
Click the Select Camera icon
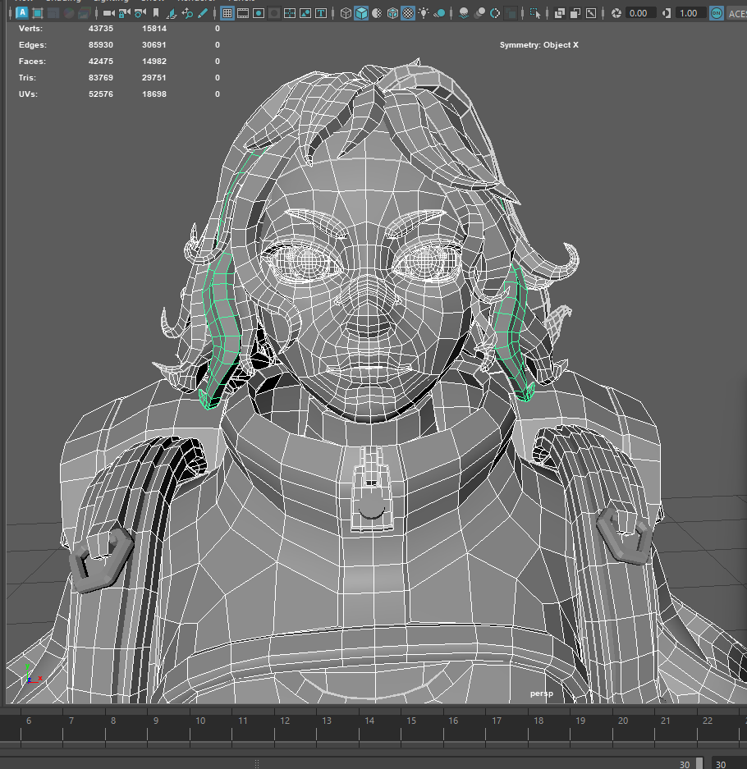pos(109,13)
